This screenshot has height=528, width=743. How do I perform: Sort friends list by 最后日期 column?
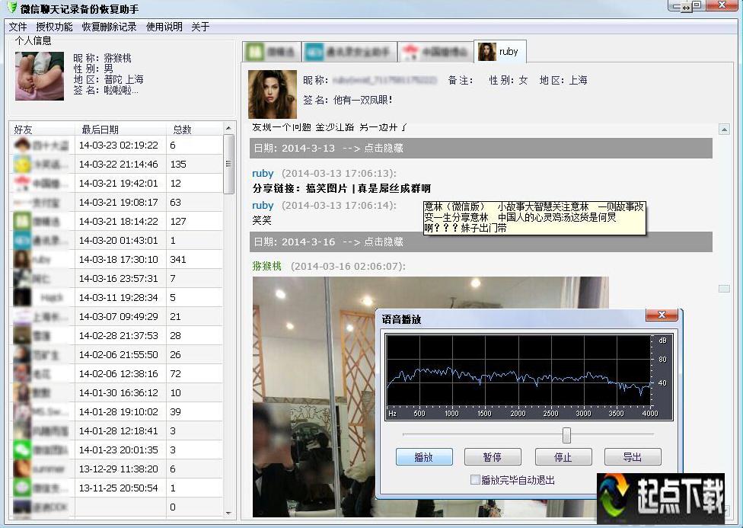pyautogui.click(x=121, y=129)
